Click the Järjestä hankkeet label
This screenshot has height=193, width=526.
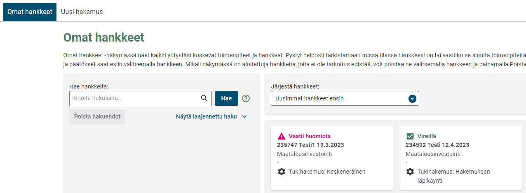295,86
